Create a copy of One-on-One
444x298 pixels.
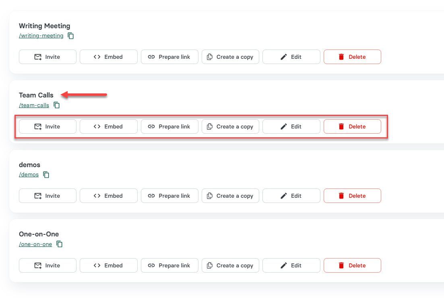point(230,265)
